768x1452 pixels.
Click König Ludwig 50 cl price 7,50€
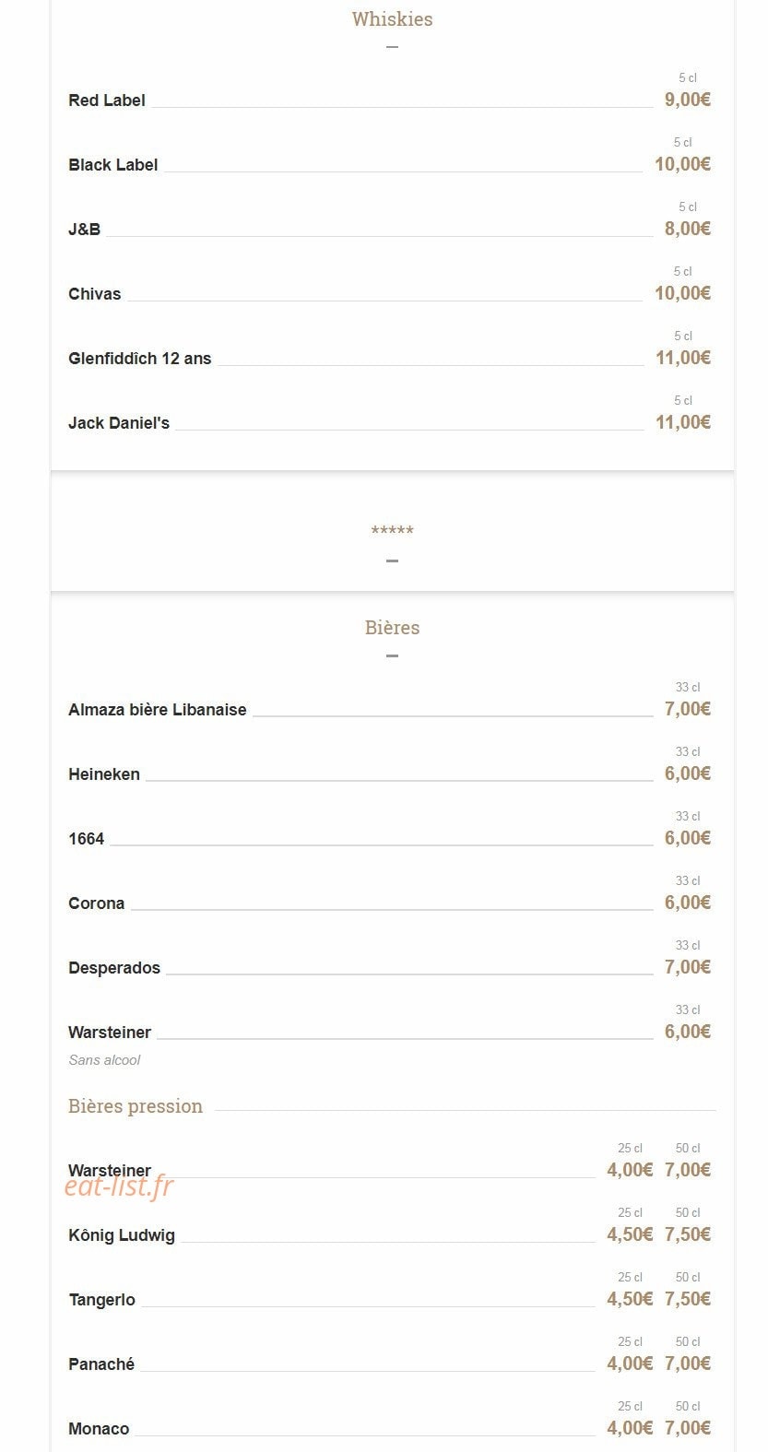(x=687, y=1234)
